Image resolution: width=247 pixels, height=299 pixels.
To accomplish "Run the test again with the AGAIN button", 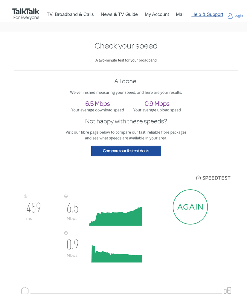I will pyautogui.click(x=190, y=207).
